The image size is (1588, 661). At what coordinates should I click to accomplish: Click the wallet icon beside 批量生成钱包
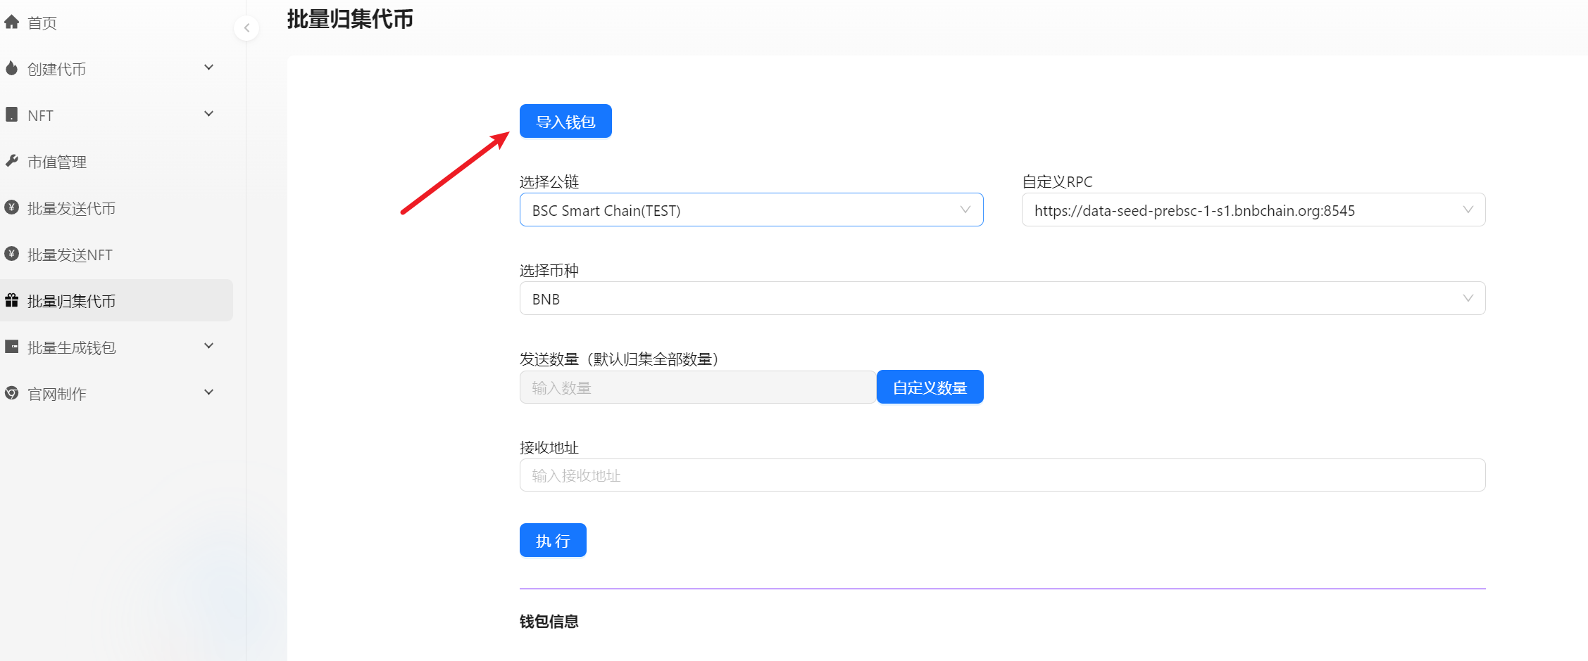pos(12,347)
